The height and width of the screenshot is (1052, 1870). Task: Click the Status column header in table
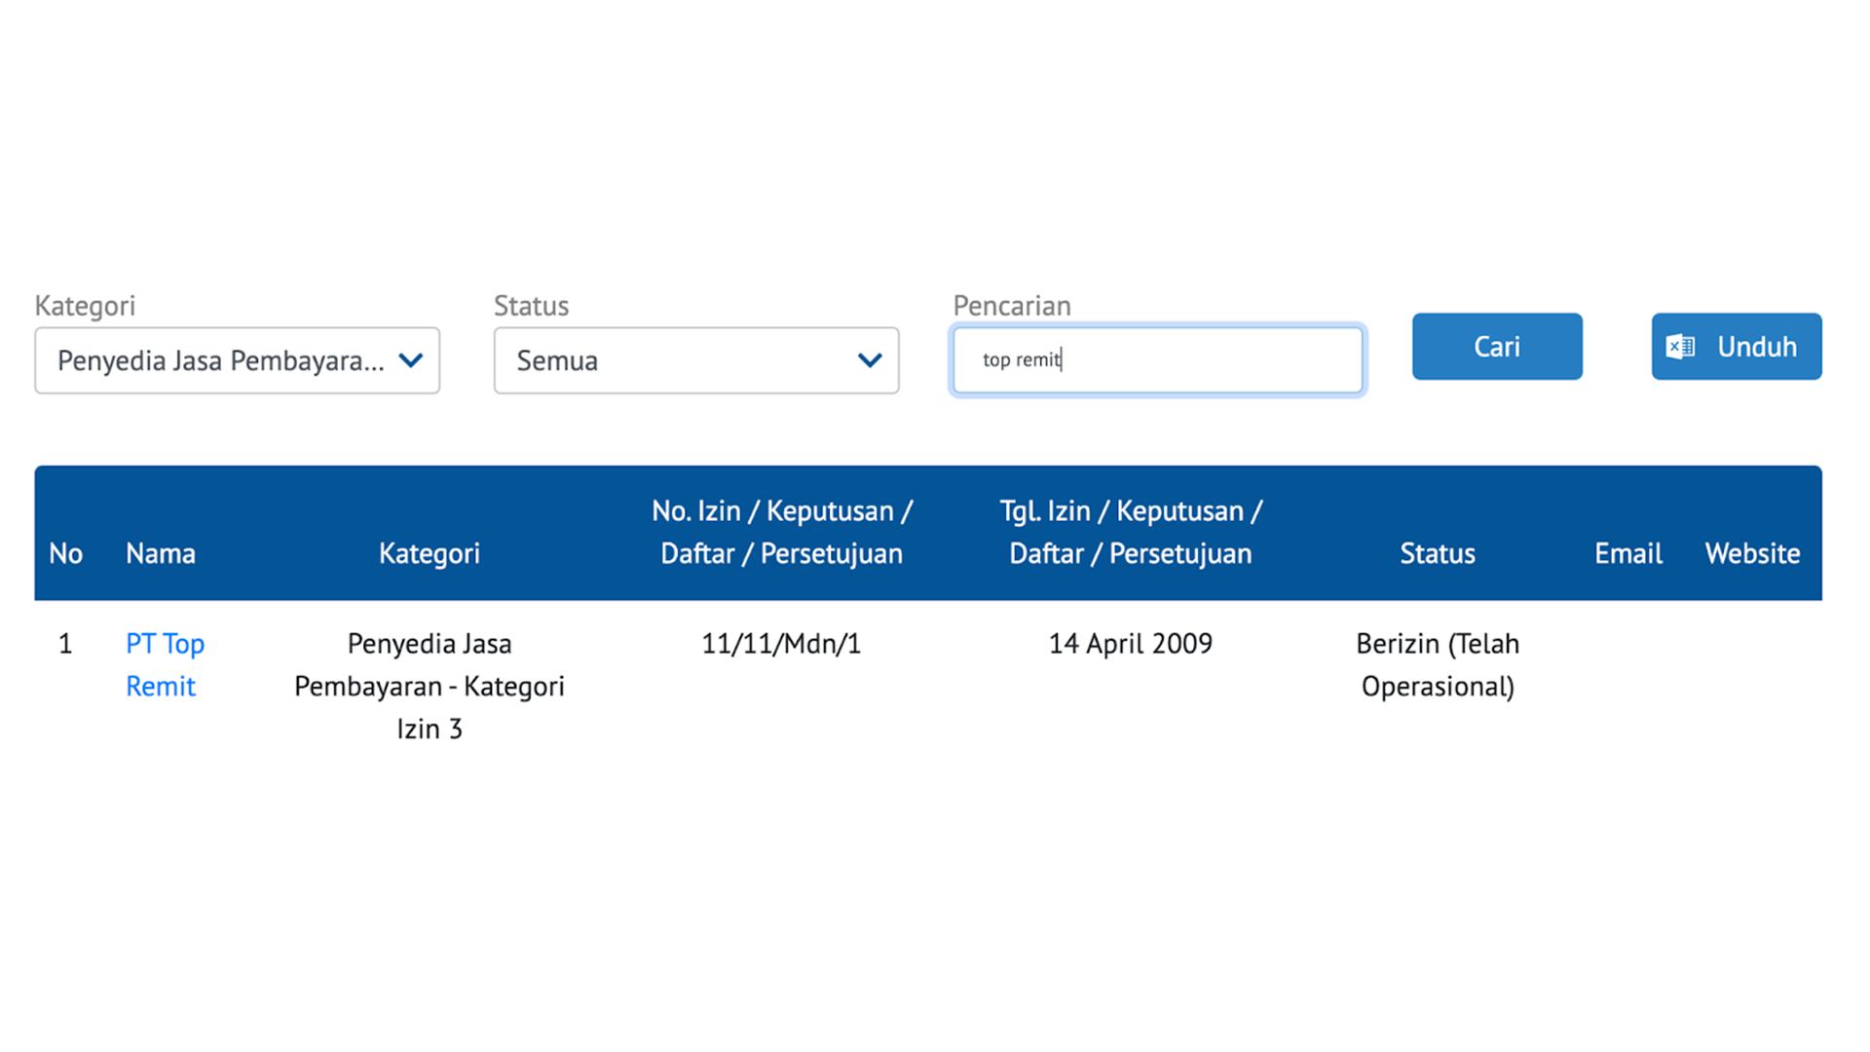pos(1438,553)
